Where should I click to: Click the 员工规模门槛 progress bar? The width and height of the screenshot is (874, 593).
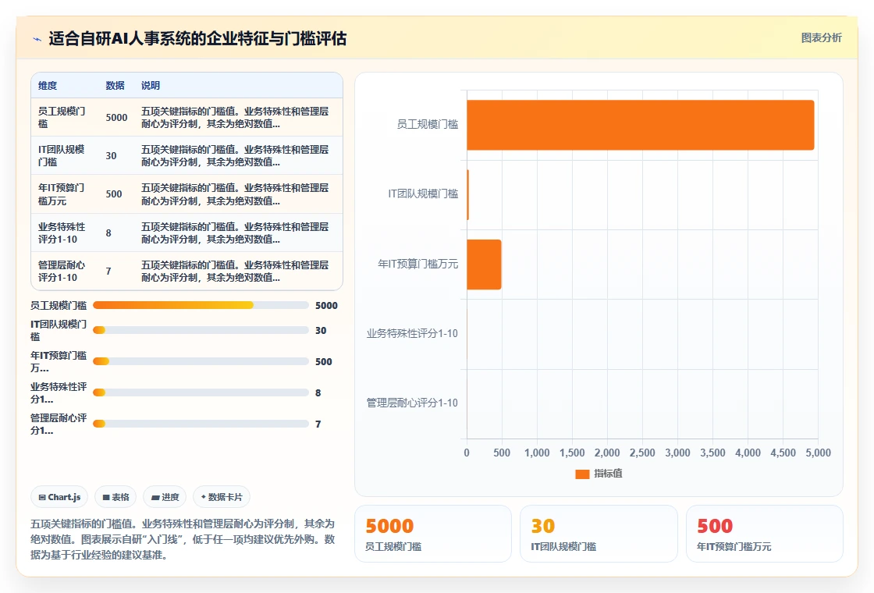coord(201,305)
